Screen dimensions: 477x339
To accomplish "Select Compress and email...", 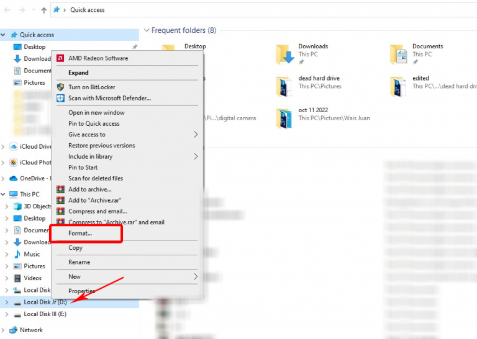I will [x=127, y=211].
